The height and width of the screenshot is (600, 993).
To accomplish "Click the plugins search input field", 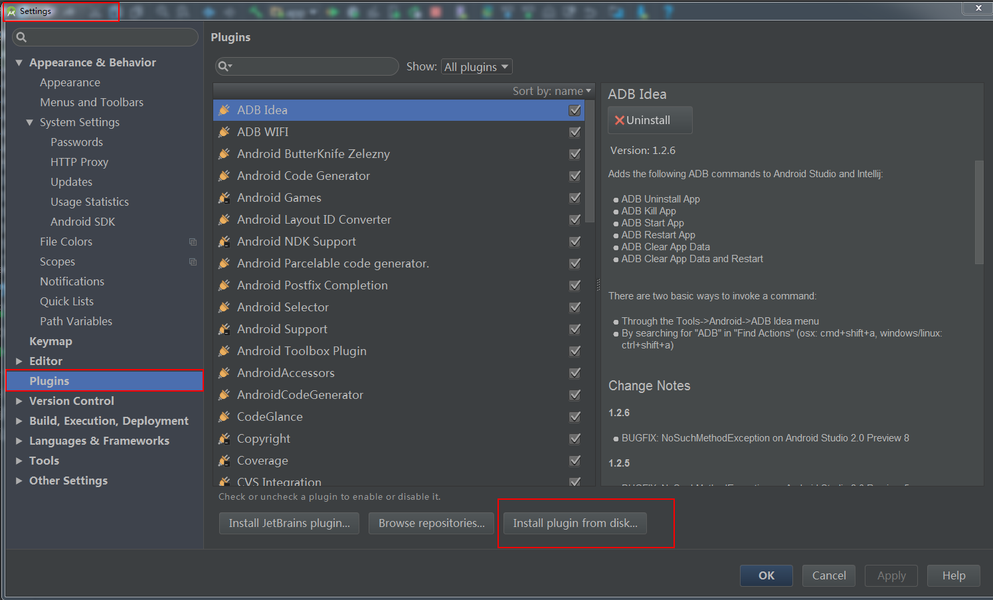I will [307, 66].
